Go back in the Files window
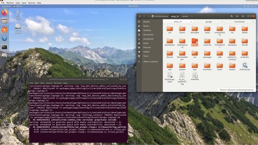The width and height of the screenshot is (258, 145). (x=140, y=16)
